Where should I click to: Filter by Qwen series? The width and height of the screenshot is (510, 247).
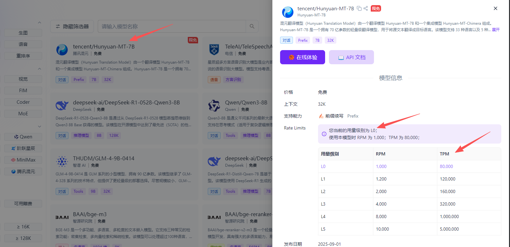(23, 137)
